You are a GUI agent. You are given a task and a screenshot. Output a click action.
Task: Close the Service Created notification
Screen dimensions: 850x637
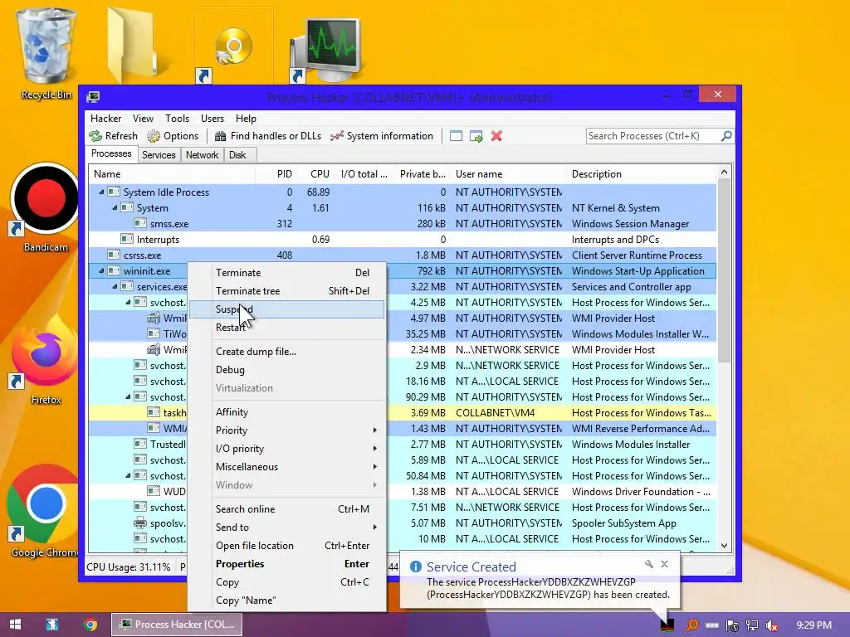(665, 564)
